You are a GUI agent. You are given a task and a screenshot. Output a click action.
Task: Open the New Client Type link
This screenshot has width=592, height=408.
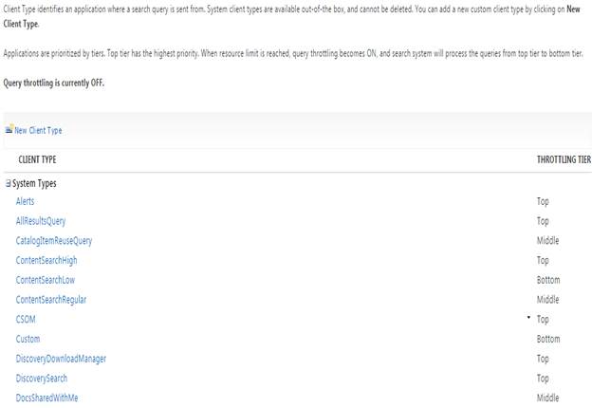point(38,131)
